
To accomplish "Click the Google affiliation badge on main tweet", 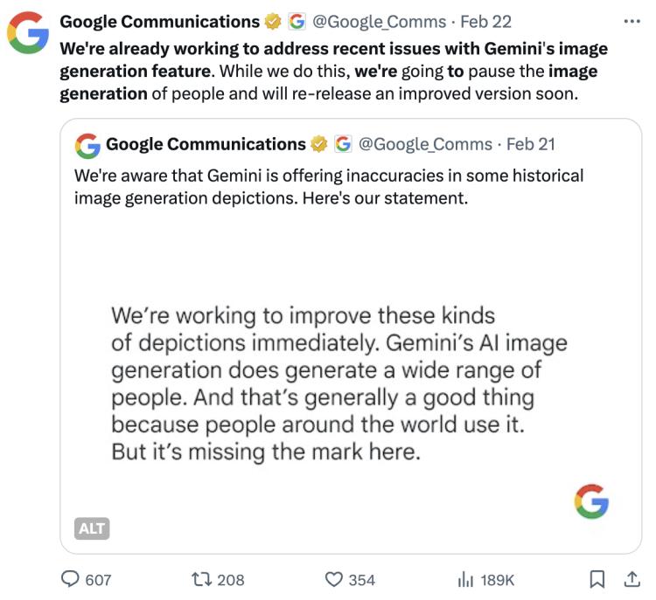I will tap(295, 22).
